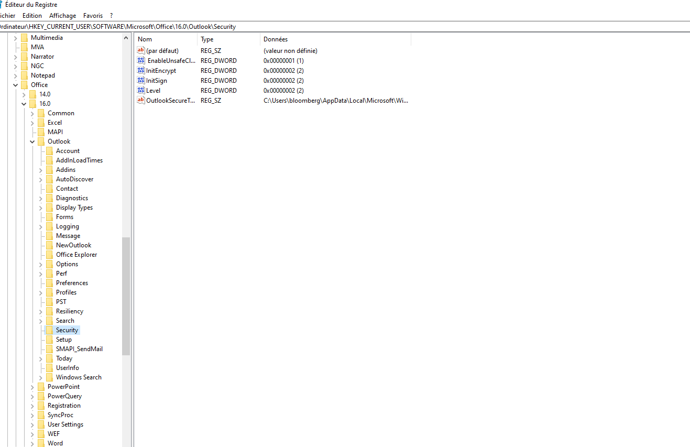This screenshot has width=690, height=447.
Task: Click the 16.0 folder icon
Action: click(32, 104)
